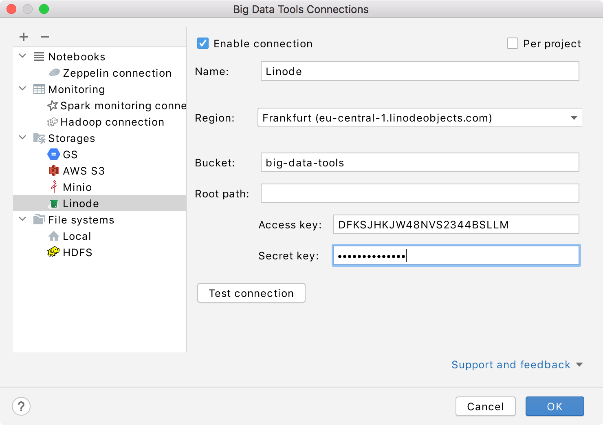Click the Minio storage icon
Screen dimensions: 603x425
(x=54, y=187)
